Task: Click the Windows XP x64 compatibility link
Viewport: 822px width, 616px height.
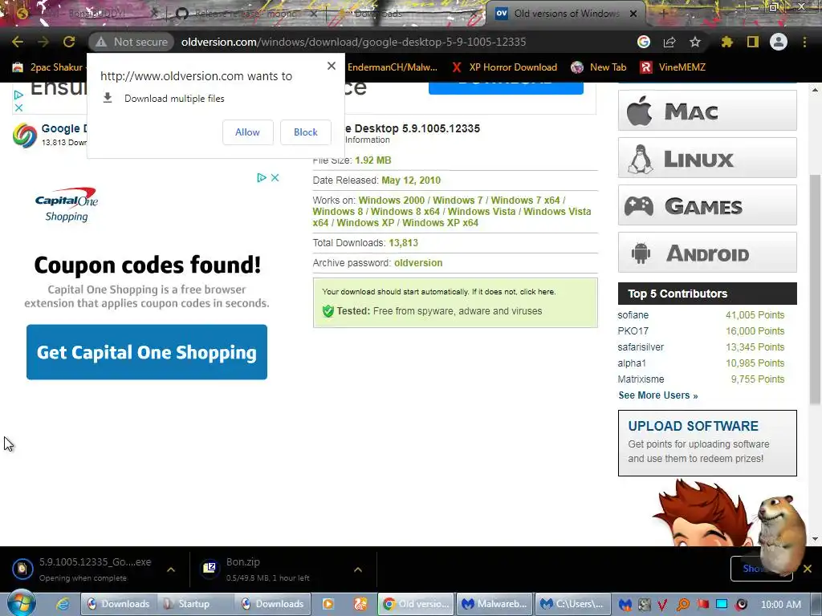Action: (x=441, y=223)
